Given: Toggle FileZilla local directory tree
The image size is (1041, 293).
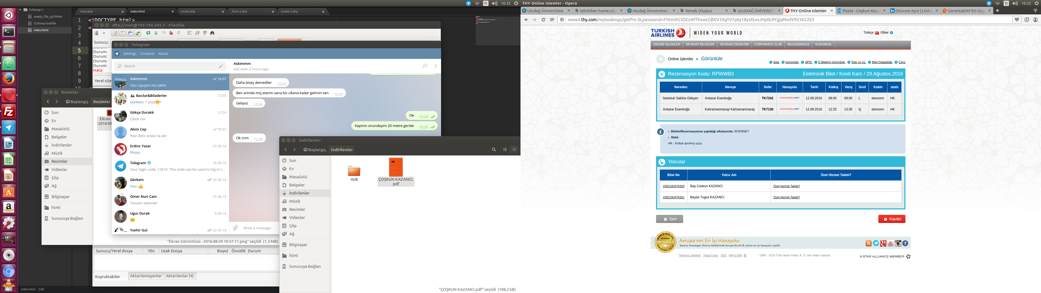Looking at the screenshot, I should (x=123, y=33).
